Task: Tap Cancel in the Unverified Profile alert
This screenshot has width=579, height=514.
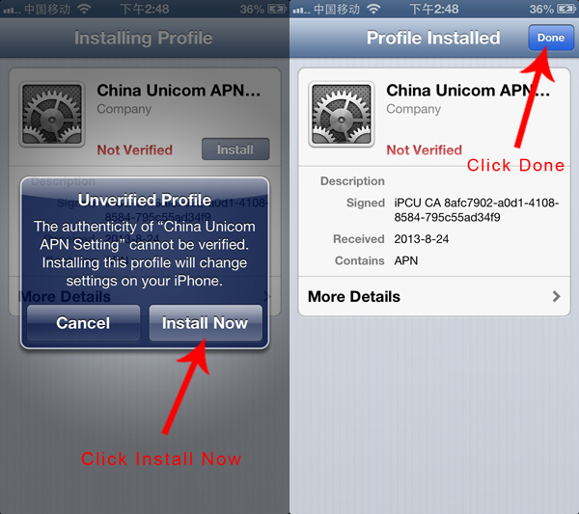Action: pos(83,323)
